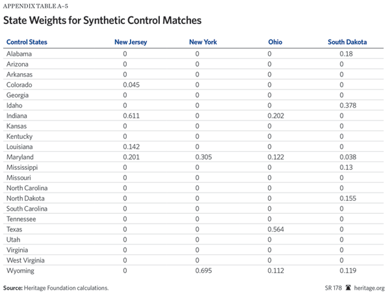This screenshot has width=390, height=293.
Task: Click the Maryland row label
Action: click(20, 157)
